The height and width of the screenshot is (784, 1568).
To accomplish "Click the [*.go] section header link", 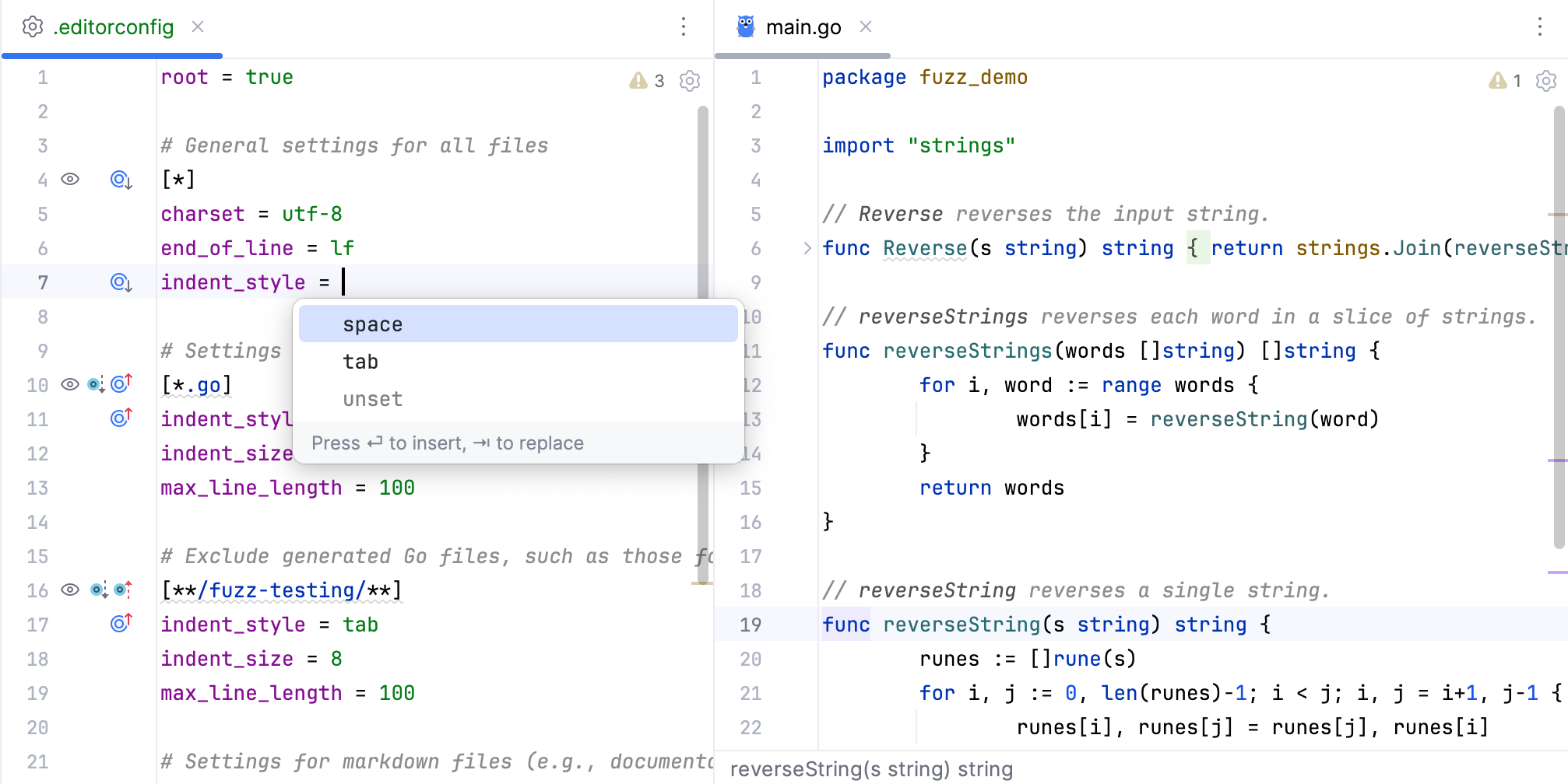I will [195, 383].
